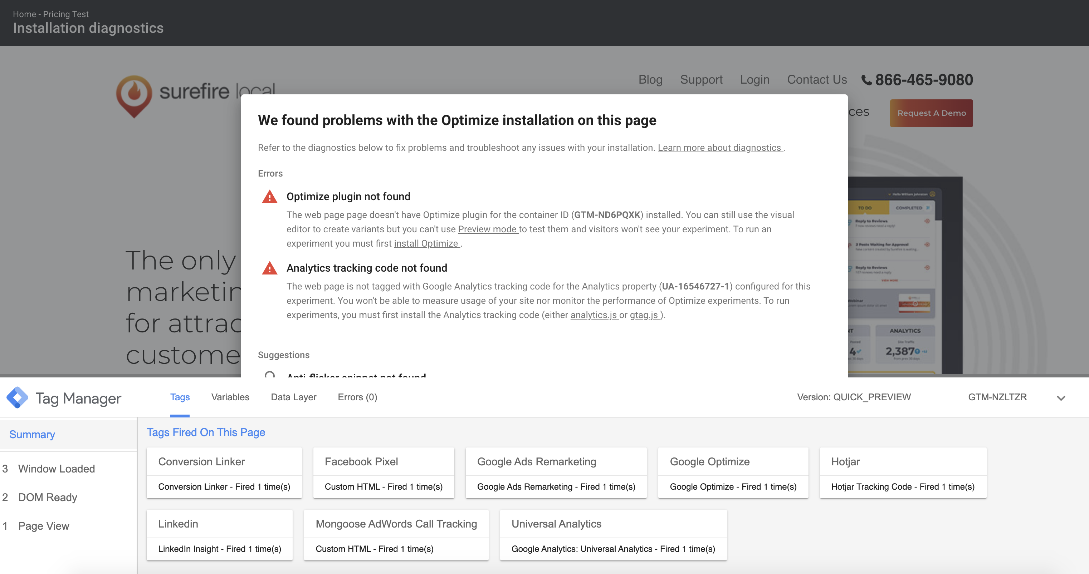Switch to the Variables tab
Screen dimensions: 1089x574
tap(230, 397)
